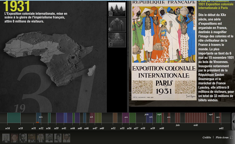
Task: Play the audio document thumbnail
Action: pyautogui.click(x=117, y=25)
